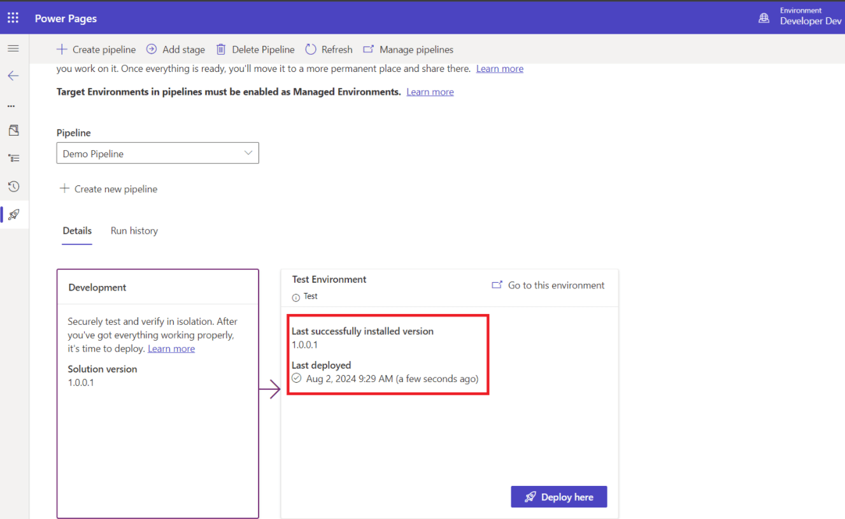
Task: Click Delete Pipeline in the command bar
Action: [x=255, y=49]
